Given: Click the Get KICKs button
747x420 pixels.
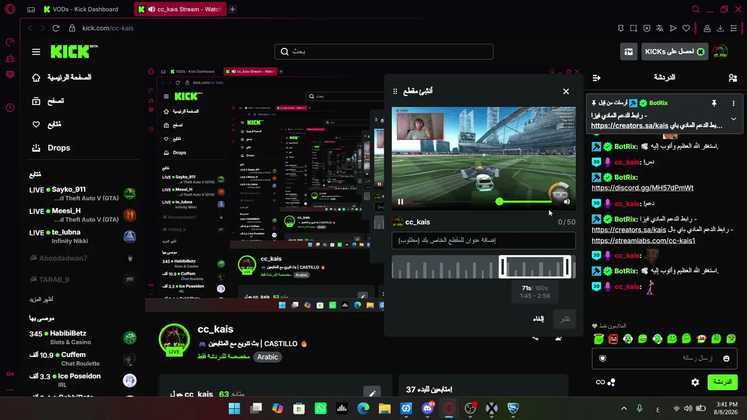Looking at the screenshot, I should [x=675, y=52].
